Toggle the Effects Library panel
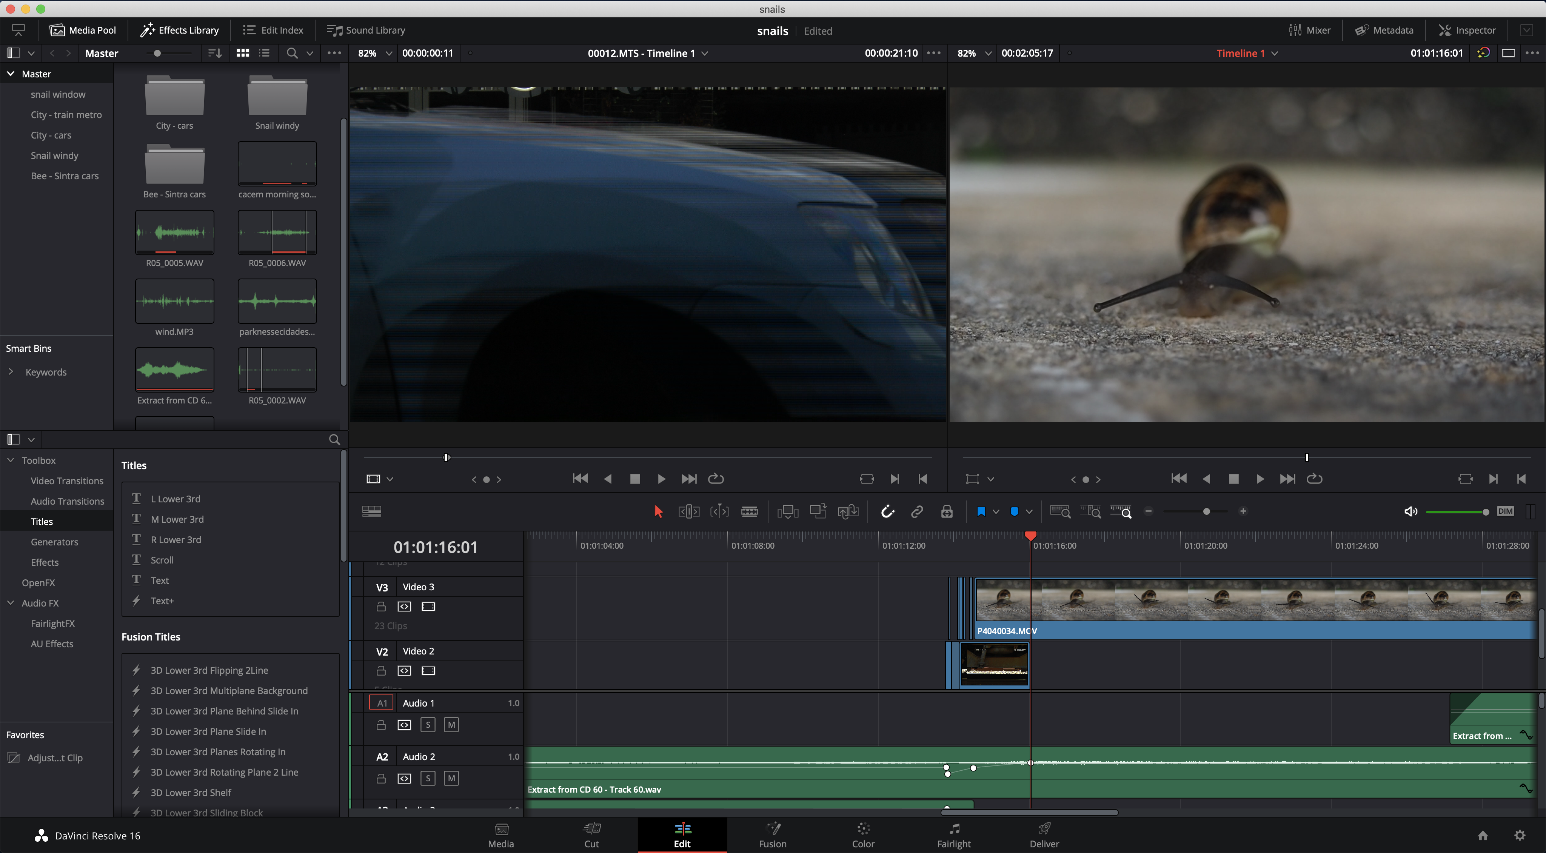Image resolution: width=1546 pixels, height=853 pixels. click(x=180, y=30)
